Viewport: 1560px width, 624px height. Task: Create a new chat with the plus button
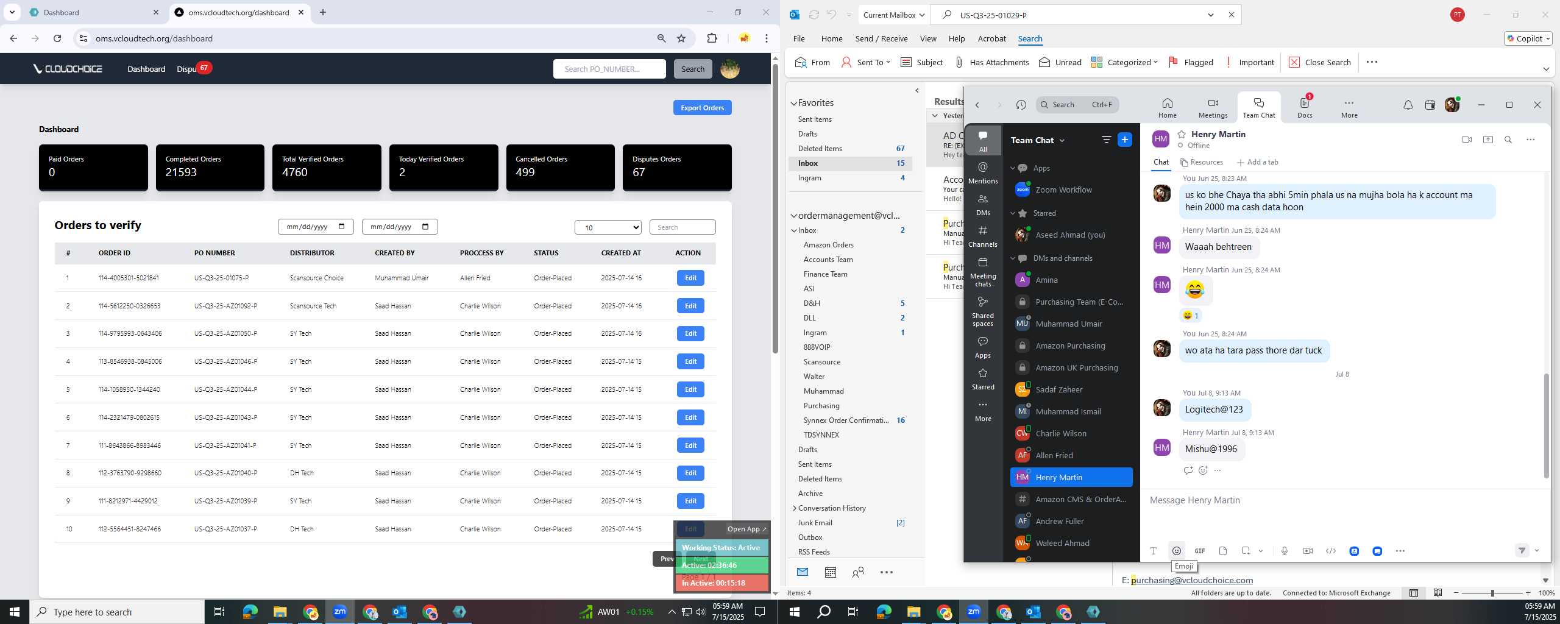point(1125,140)
